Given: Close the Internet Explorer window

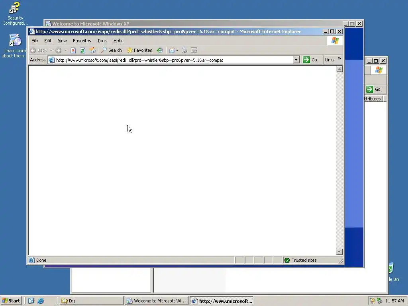Looking at the screenshot, I should pyautogui.click(x=339, y=31).
